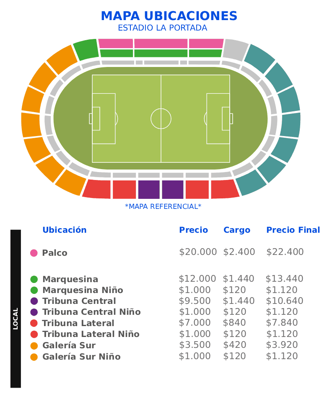Select the middle pink Palco section on map
Viewport: 322px width, 414px height.
(x=161, y=43)
